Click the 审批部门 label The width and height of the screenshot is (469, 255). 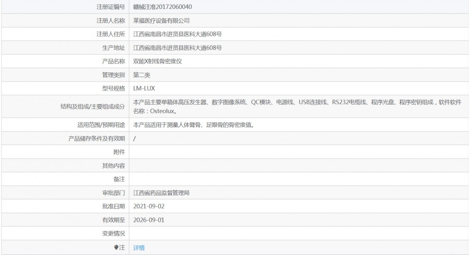point(113,193)
